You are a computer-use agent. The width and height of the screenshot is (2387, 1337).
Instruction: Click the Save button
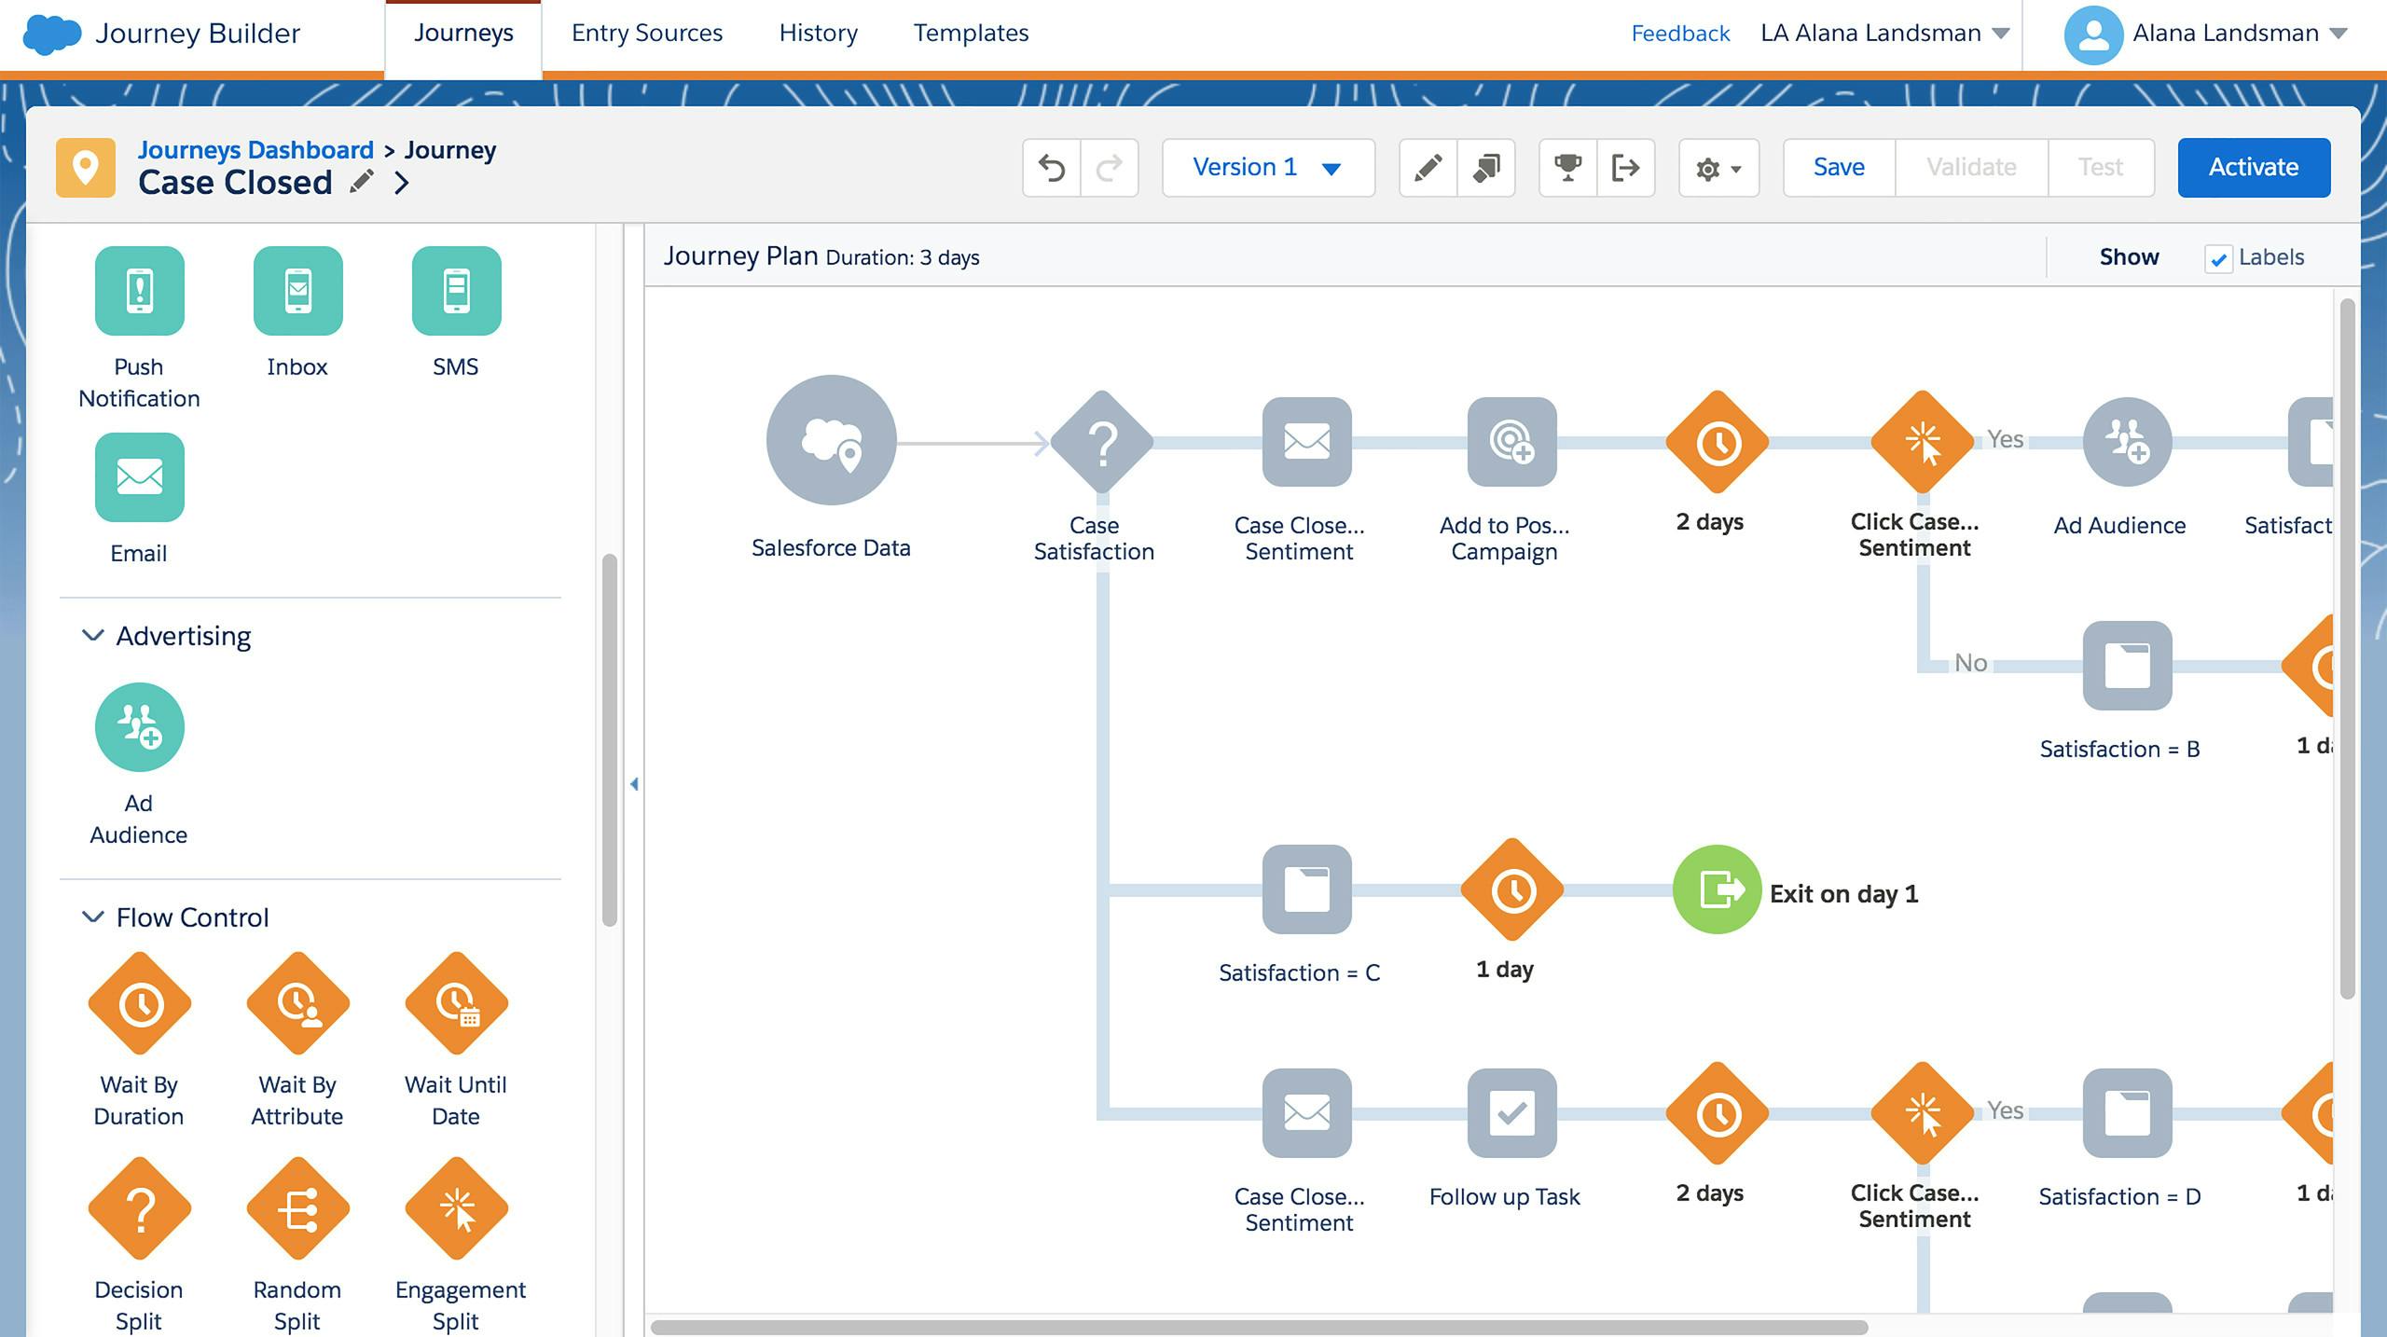click(1839, 168)
